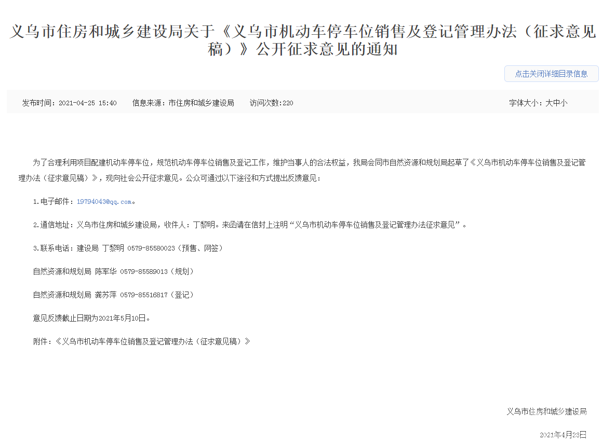Screen dimensions: 602x443
Task: Click phone number 0579-85516817 for 龚苏萍
Action: coord(144,295)
